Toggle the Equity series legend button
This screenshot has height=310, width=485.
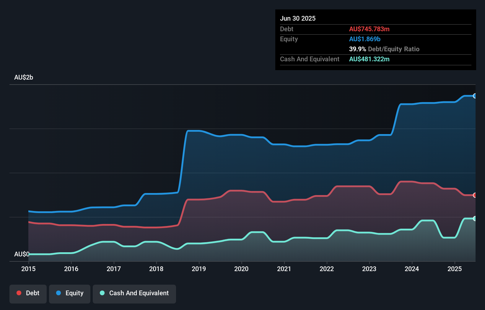pyautogui.click(x=70, y=294)
